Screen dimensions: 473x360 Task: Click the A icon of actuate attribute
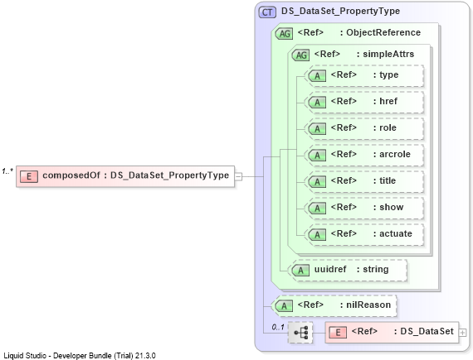tap(317, 235)
